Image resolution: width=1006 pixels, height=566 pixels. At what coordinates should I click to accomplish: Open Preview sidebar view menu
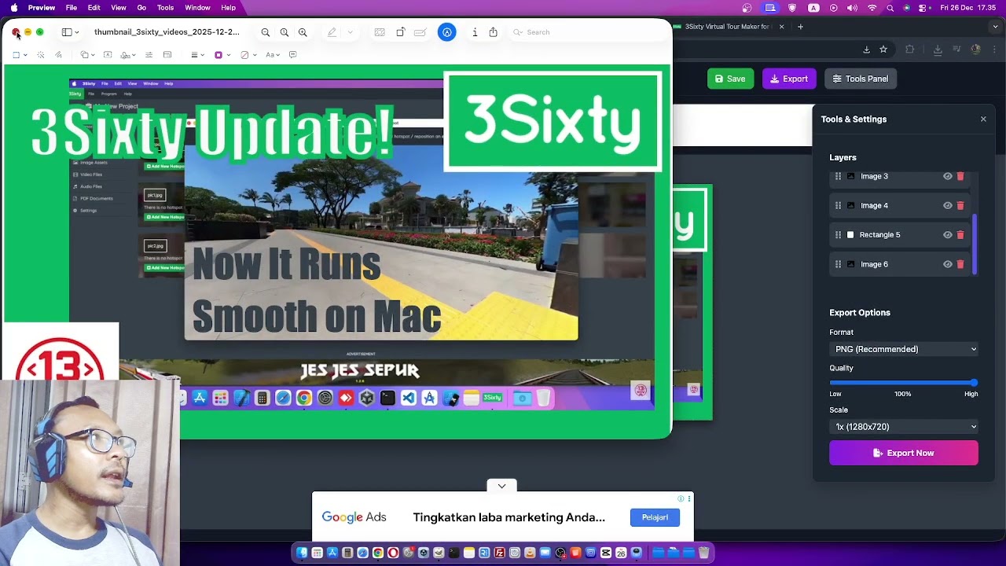70,32
